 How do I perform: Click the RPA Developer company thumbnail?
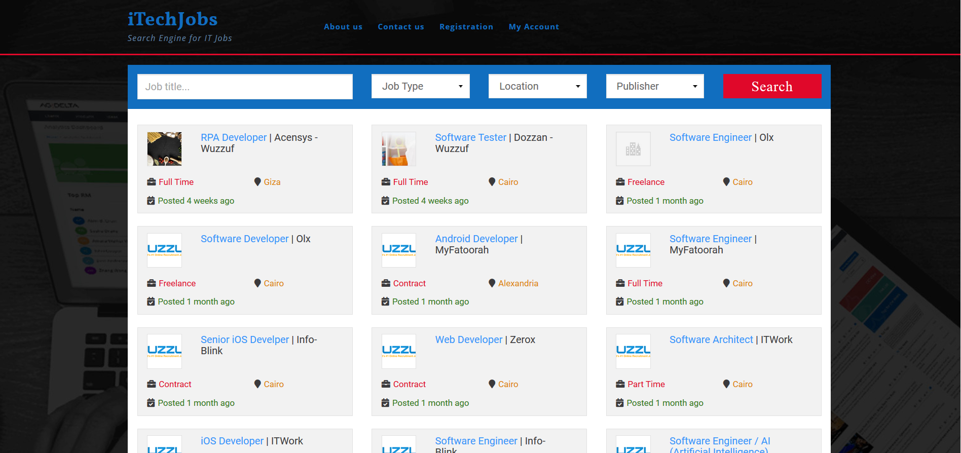point(164,149)
